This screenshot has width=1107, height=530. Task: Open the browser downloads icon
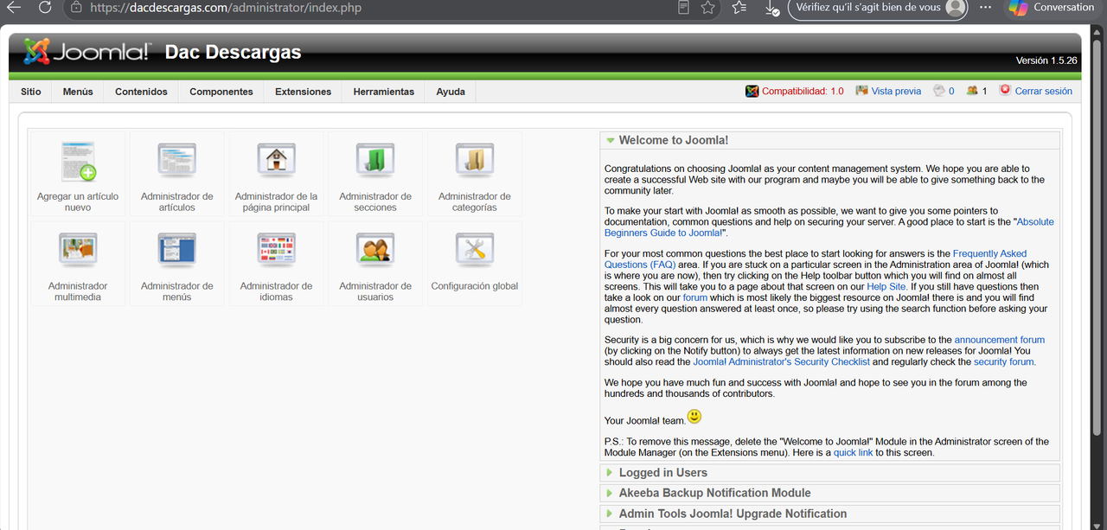773,8
